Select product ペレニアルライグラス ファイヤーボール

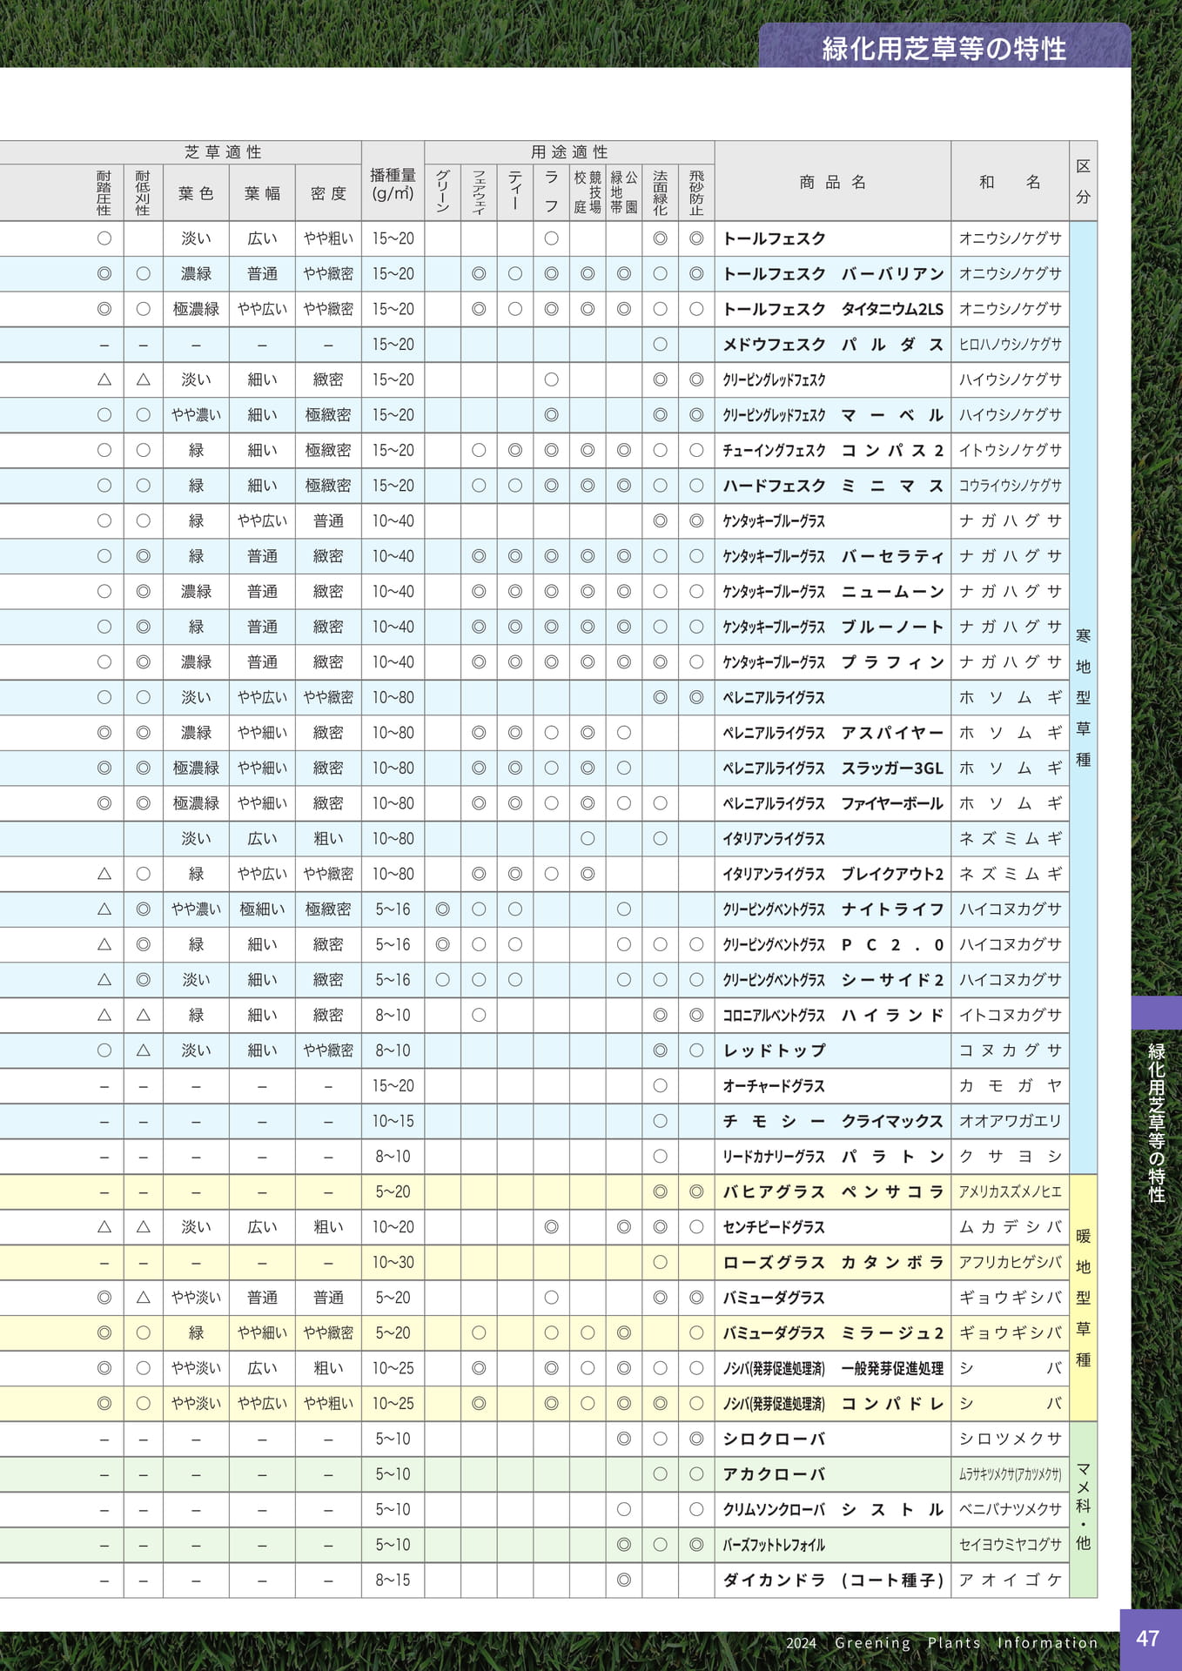[833, 803]
